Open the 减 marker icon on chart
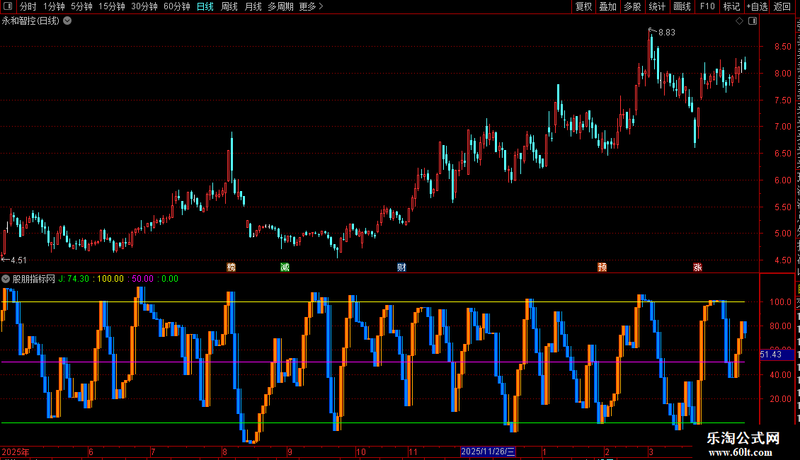This screenshot has height=460, width=800. click(285, 268)
